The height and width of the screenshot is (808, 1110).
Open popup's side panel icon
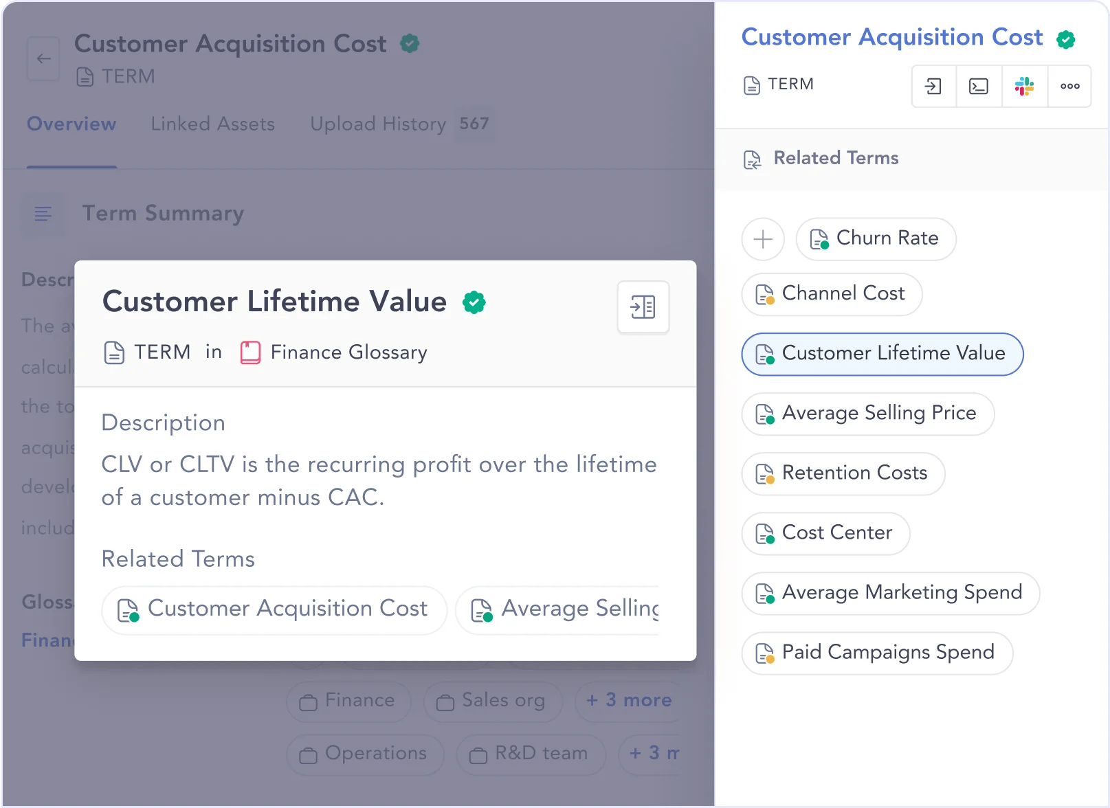click(x=643, y=307)
